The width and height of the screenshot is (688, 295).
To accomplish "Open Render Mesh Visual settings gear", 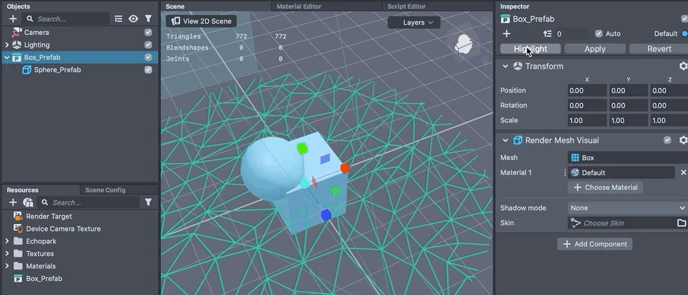I will pos(683,140).
